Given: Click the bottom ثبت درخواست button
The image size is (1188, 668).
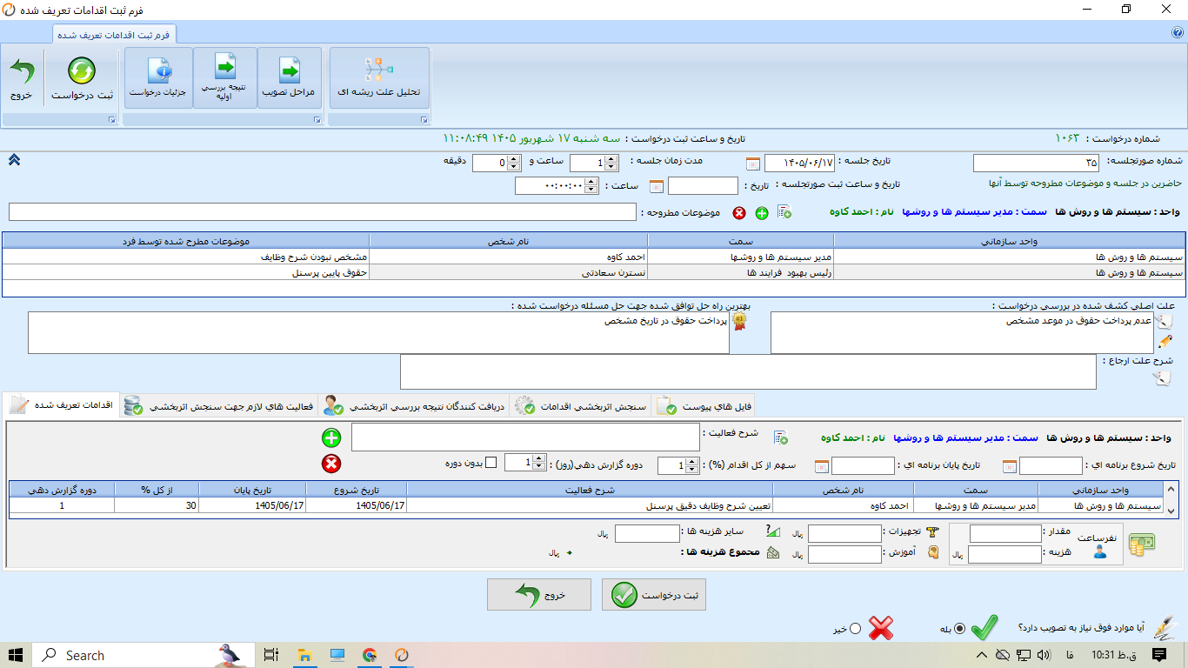Looking at the screenshot, I should tap(654, 595).
